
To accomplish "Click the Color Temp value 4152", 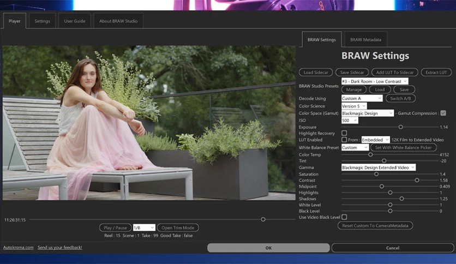I will 444,155.
